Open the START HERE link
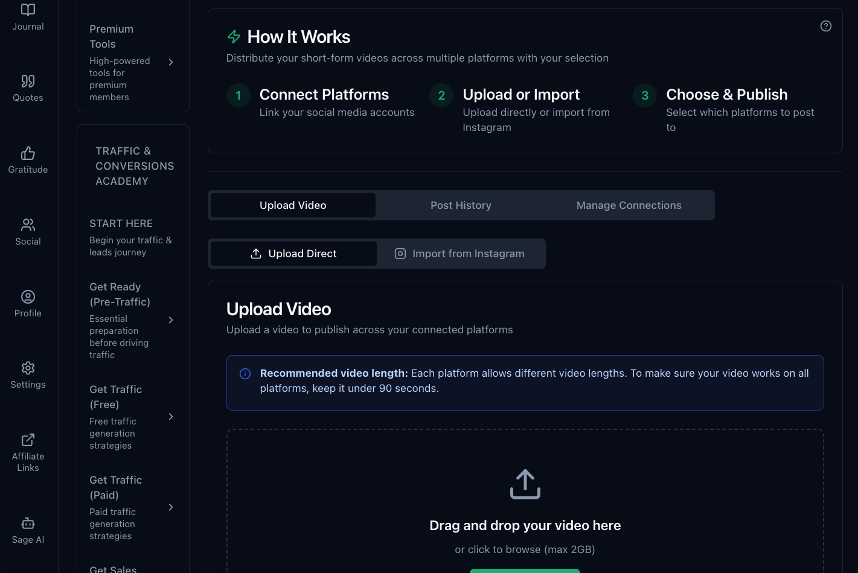The image size is (858, 573). point(121,223)
